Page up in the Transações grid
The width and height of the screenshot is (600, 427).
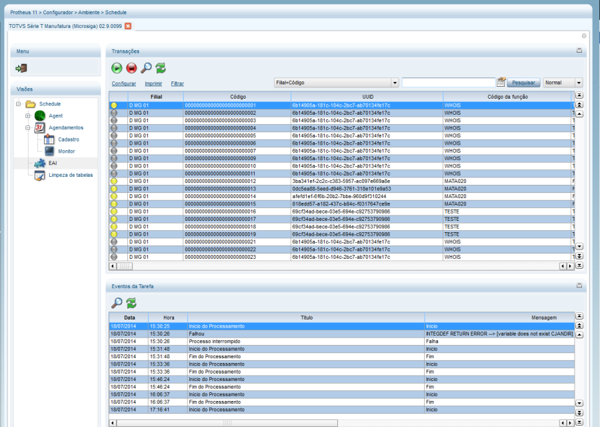tap(579, 105)
